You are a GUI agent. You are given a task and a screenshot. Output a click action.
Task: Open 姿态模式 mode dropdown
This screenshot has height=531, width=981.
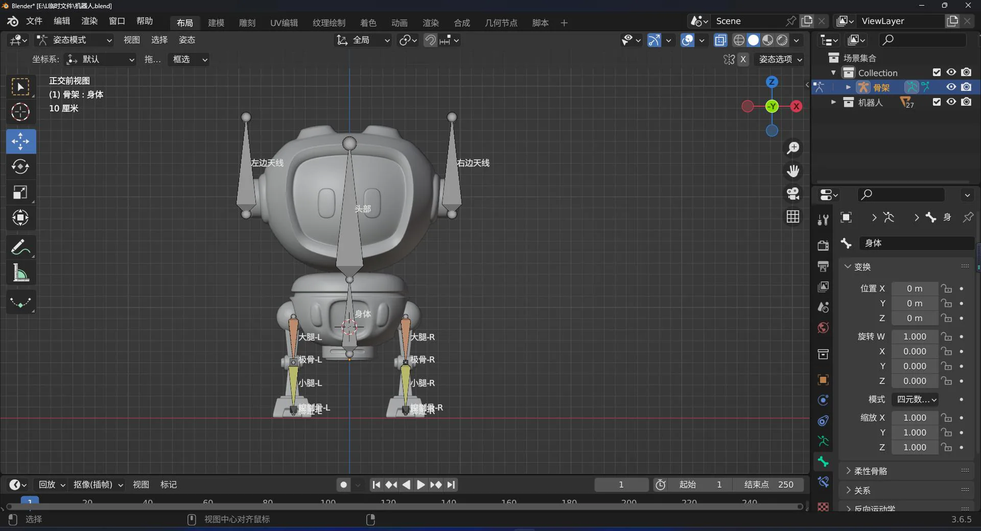[75, 40]
